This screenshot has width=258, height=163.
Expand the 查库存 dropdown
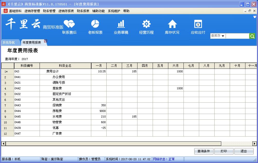(x=223, y=36)
